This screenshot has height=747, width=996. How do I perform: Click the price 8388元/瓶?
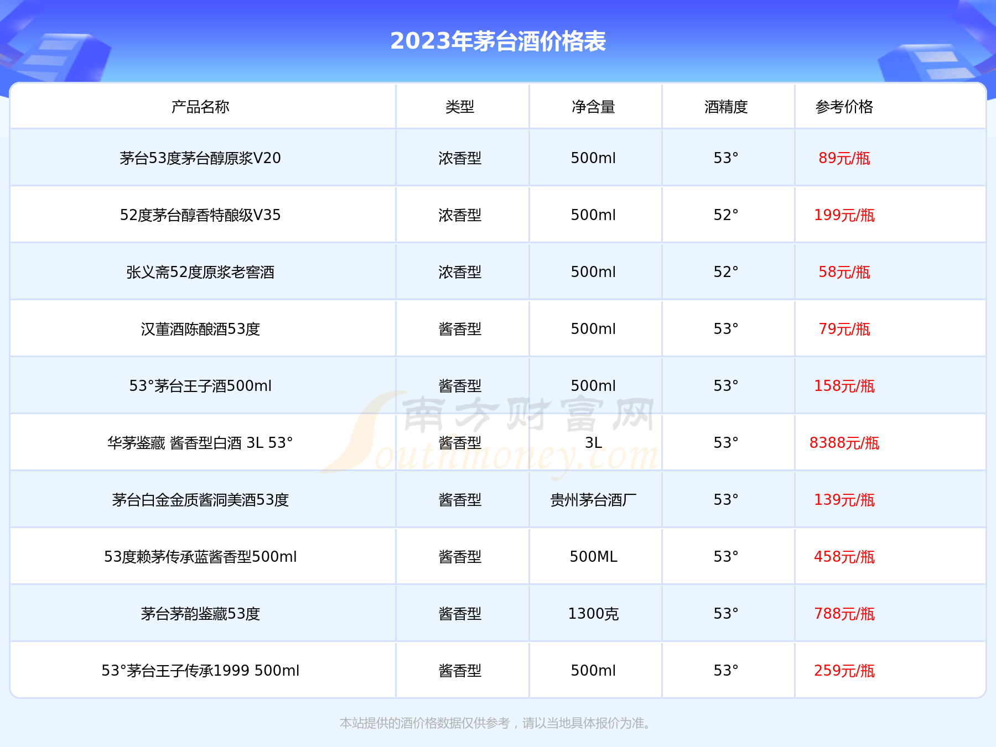point(844,443)
